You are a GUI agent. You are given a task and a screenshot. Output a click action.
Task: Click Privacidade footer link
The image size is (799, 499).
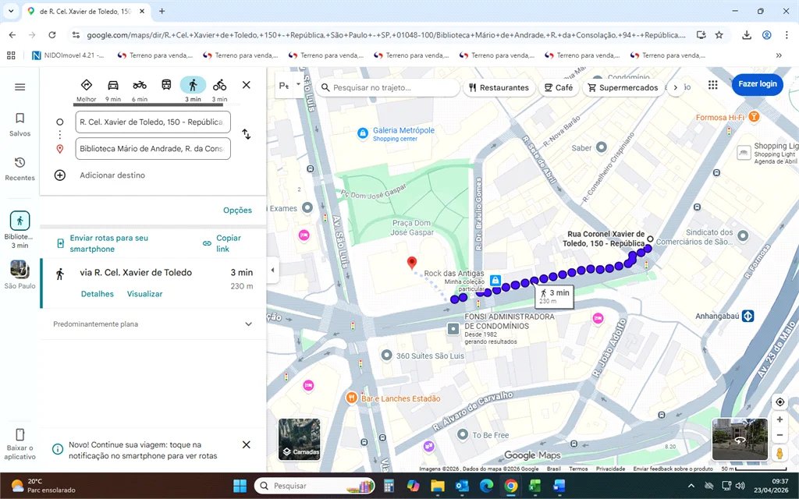click(x=610, y=469)
